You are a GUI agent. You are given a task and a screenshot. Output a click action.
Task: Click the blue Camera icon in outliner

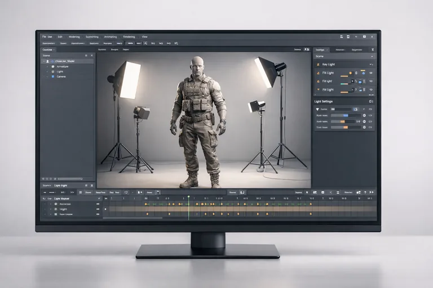52,76
